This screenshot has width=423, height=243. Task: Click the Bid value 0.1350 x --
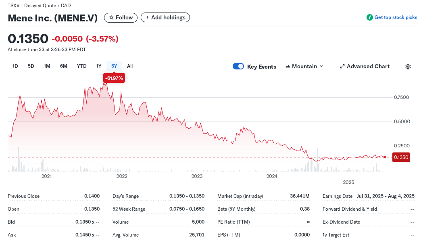click(88, 222)
